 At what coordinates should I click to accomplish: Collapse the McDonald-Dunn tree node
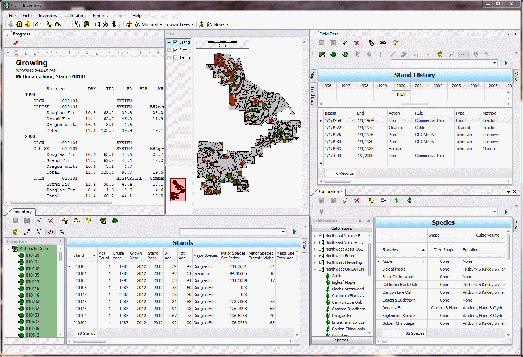(x=8, y=249)
